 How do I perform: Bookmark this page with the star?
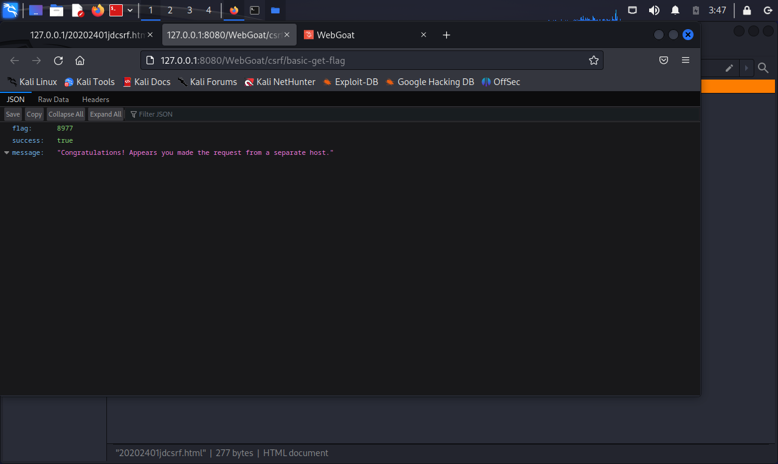click(x=594, y=60)
